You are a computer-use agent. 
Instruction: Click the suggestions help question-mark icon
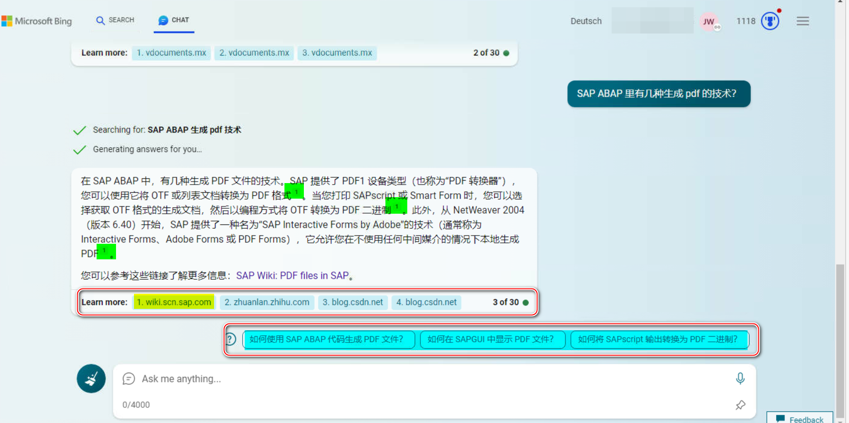click(231, 339)
